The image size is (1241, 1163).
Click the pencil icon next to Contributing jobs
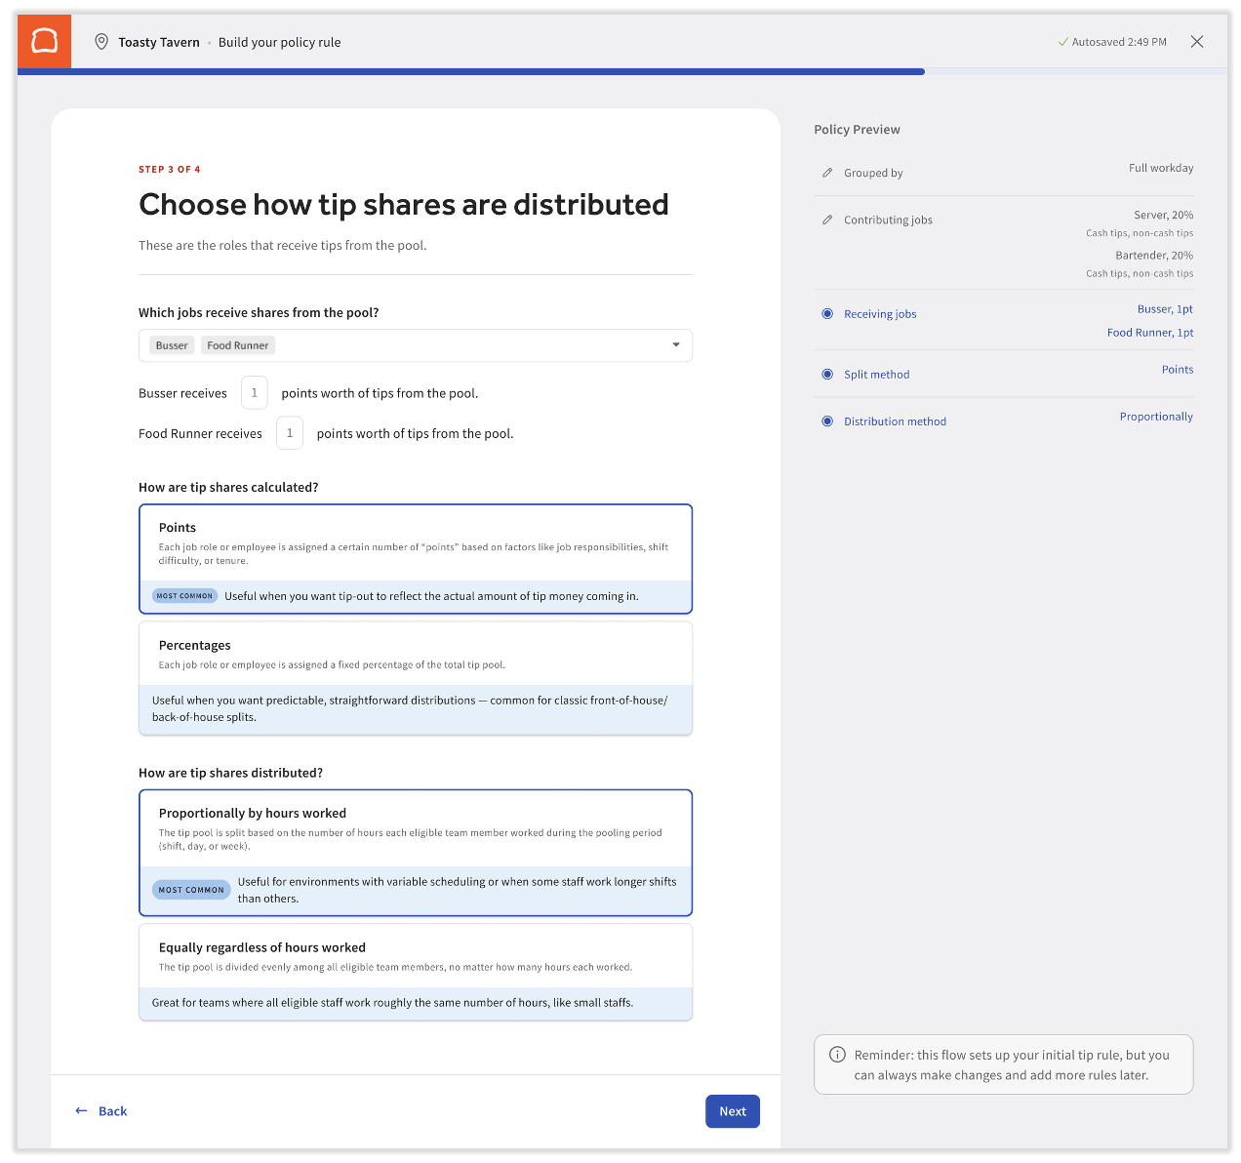click(x=827, y=220)
